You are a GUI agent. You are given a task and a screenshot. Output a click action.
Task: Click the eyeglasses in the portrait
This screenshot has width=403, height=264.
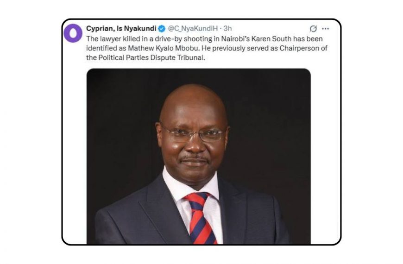click(193, 134)
